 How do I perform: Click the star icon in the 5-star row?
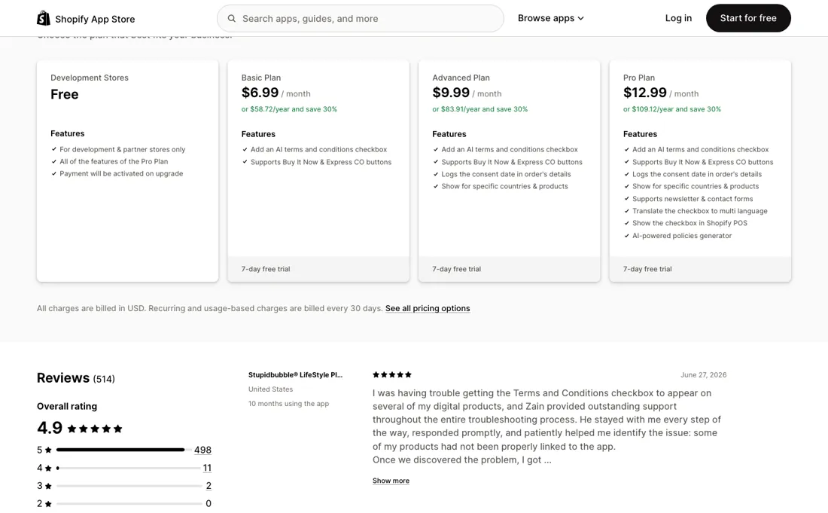[48, 450]
